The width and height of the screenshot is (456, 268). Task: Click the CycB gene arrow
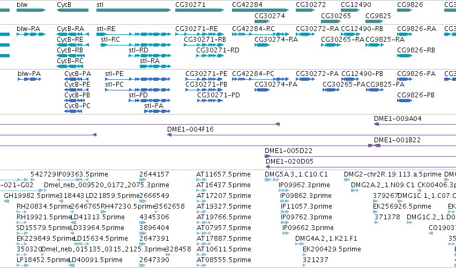(72, 10)
